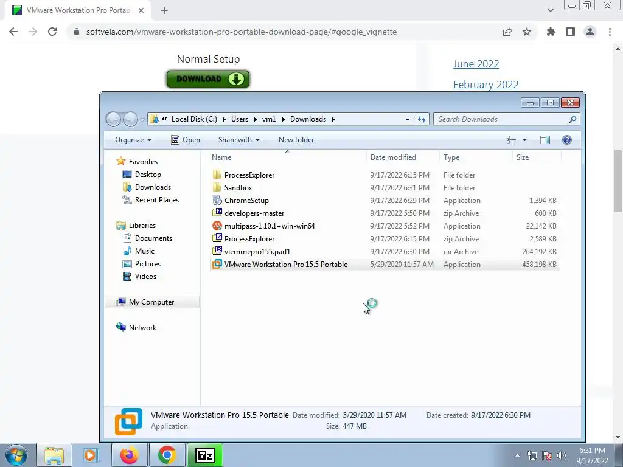Select the ProcessExplorer folder icon
This screenshot has width=623, height=467.
coord(217,175)
